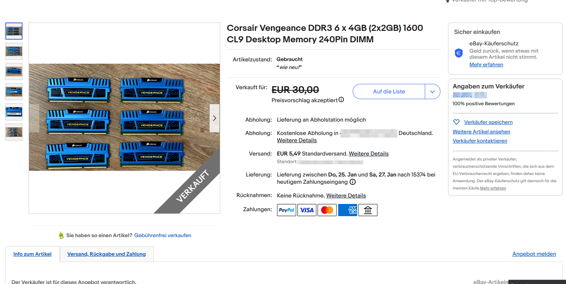Click the Mastercard payment icon

click(327, 210)
